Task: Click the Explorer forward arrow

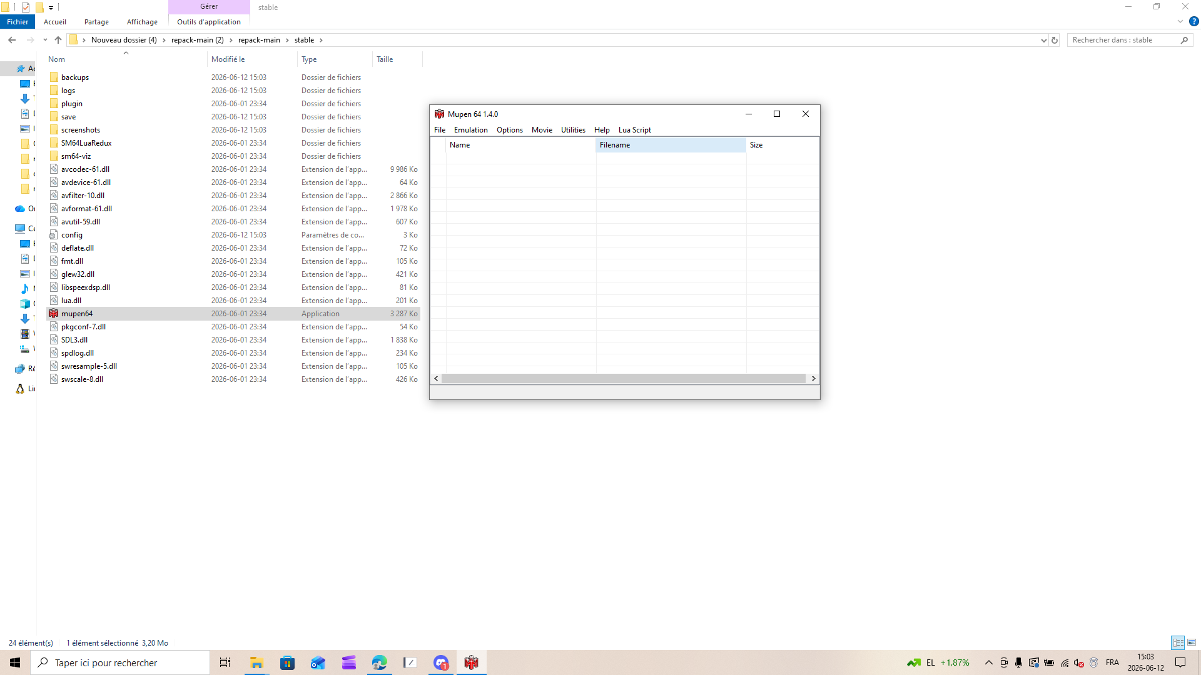Action: point(30,40)
